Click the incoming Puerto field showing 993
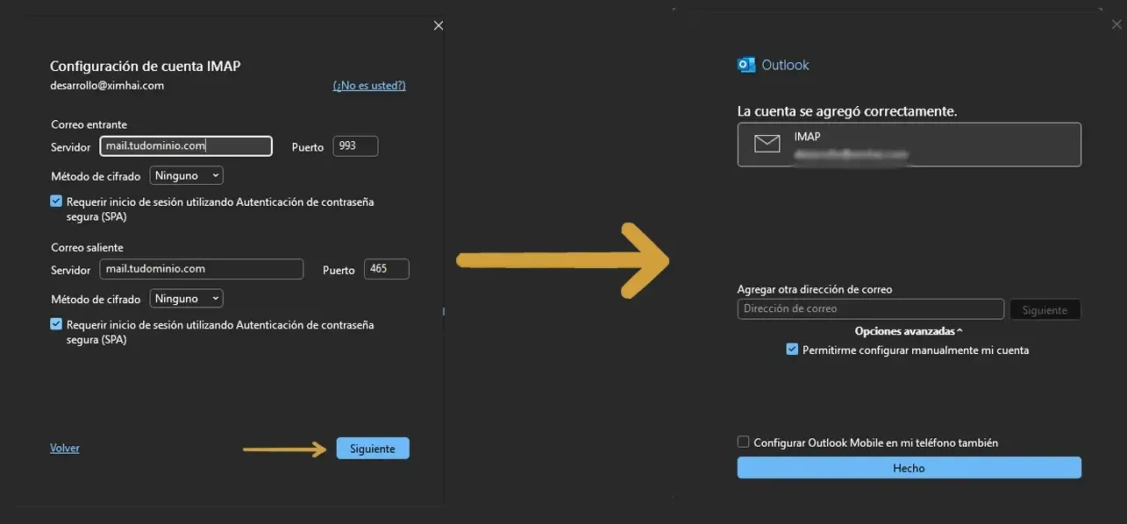 354,145
